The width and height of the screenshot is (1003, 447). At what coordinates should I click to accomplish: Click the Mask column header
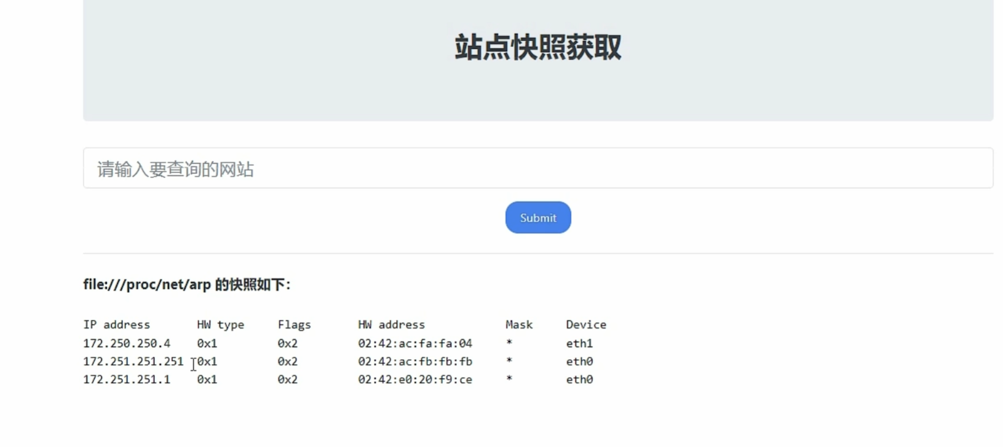click(x=519, y=324)
